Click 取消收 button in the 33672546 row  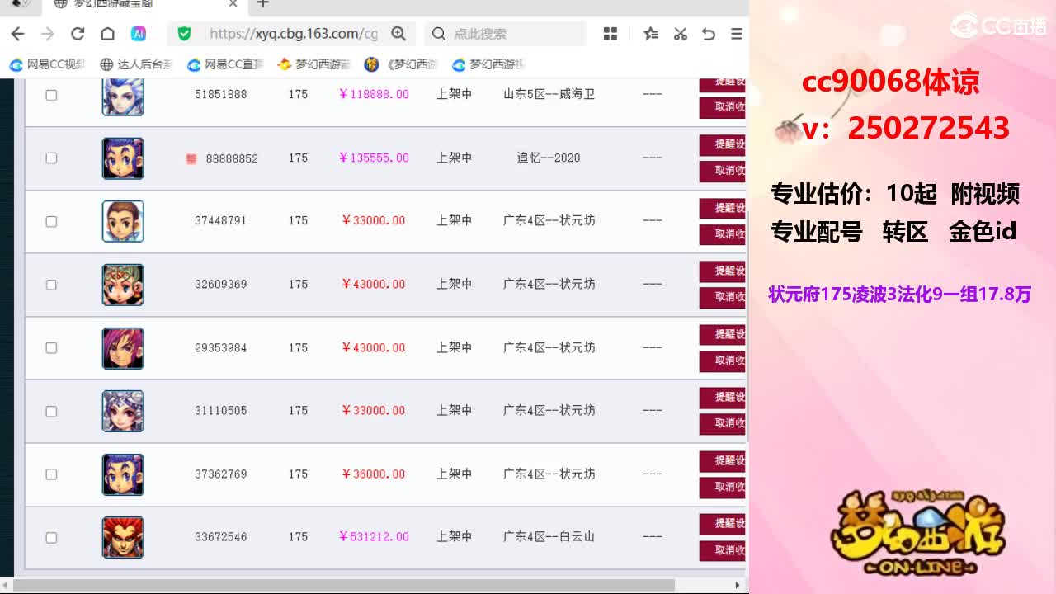point(723,550)
